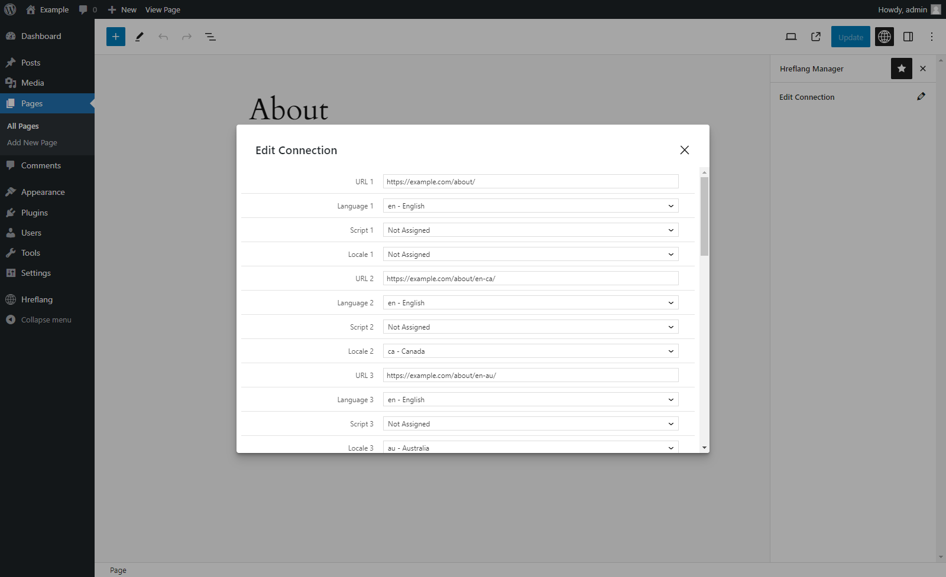This screenshot has height=577, width=946.
Task: Expand the Script 3 dropdown
Action: pos(530,424)
